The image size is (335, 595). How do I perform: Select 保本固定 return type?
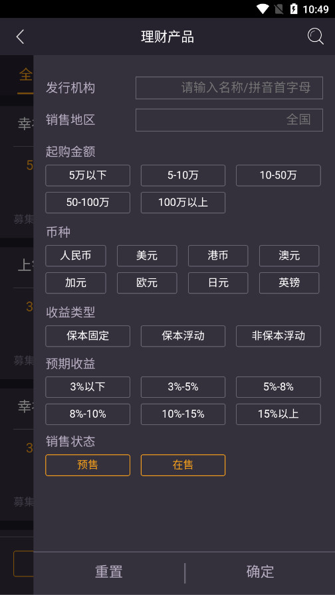coord(88,336)
